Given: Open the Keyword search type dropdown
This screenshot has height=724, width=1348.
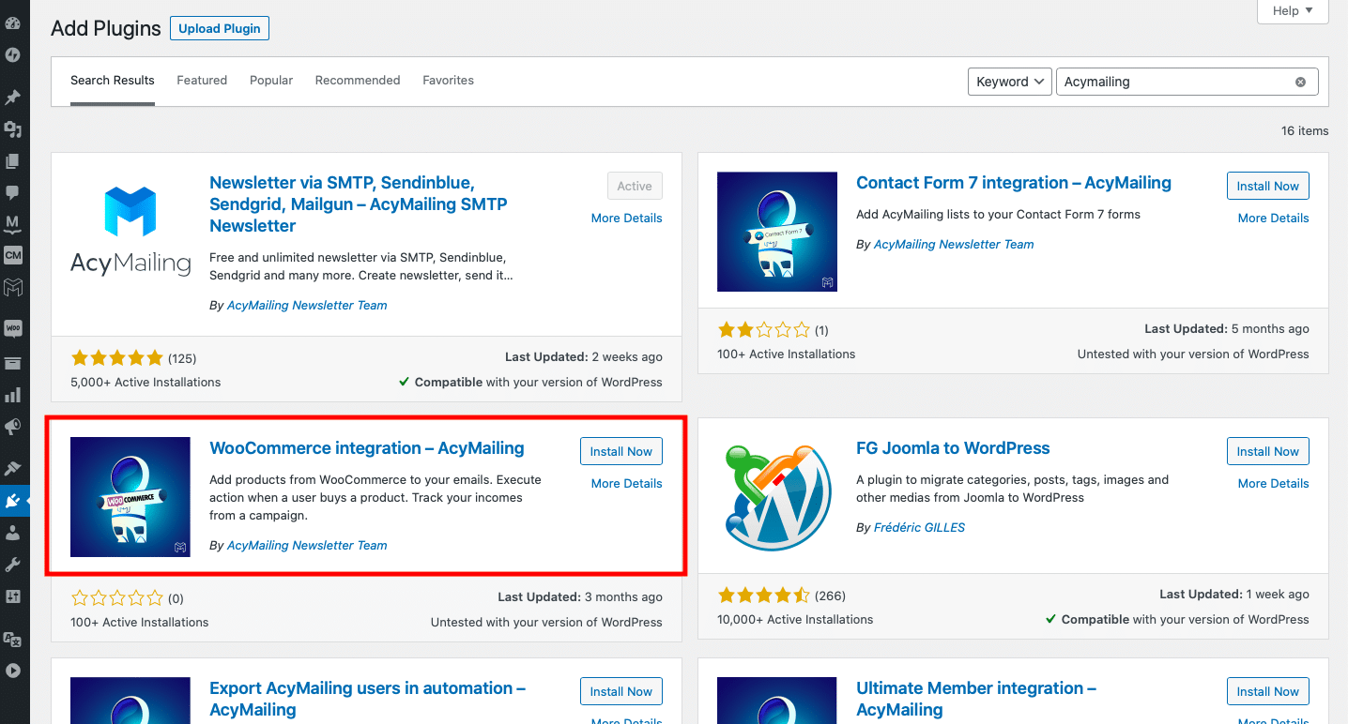Looking at the screenshot, I should [x=1010, y=82].
